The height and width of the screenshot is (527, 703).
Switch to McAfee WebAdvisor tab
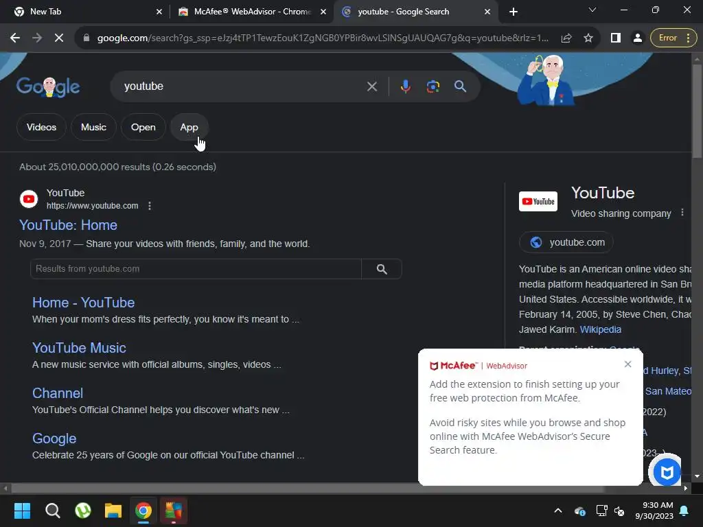point(253,12)
